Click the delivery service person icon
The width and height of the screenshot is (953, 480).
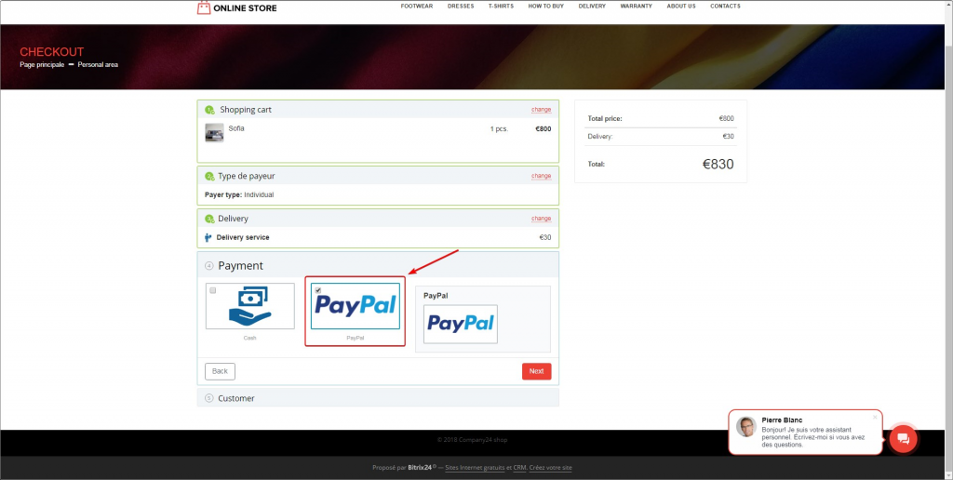point(208,238)
